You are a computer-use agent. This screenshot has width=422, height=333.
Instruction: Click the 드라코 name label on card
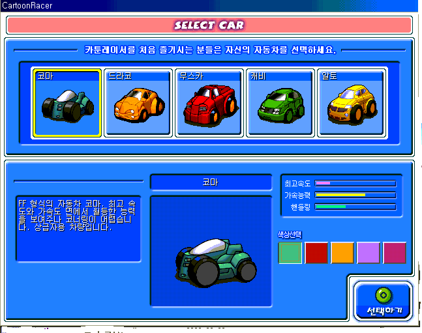coord(120,76)
